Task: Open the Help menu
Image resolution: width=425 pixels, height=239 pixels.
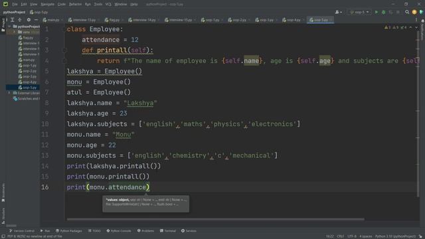Action: [x=134, y=4]
